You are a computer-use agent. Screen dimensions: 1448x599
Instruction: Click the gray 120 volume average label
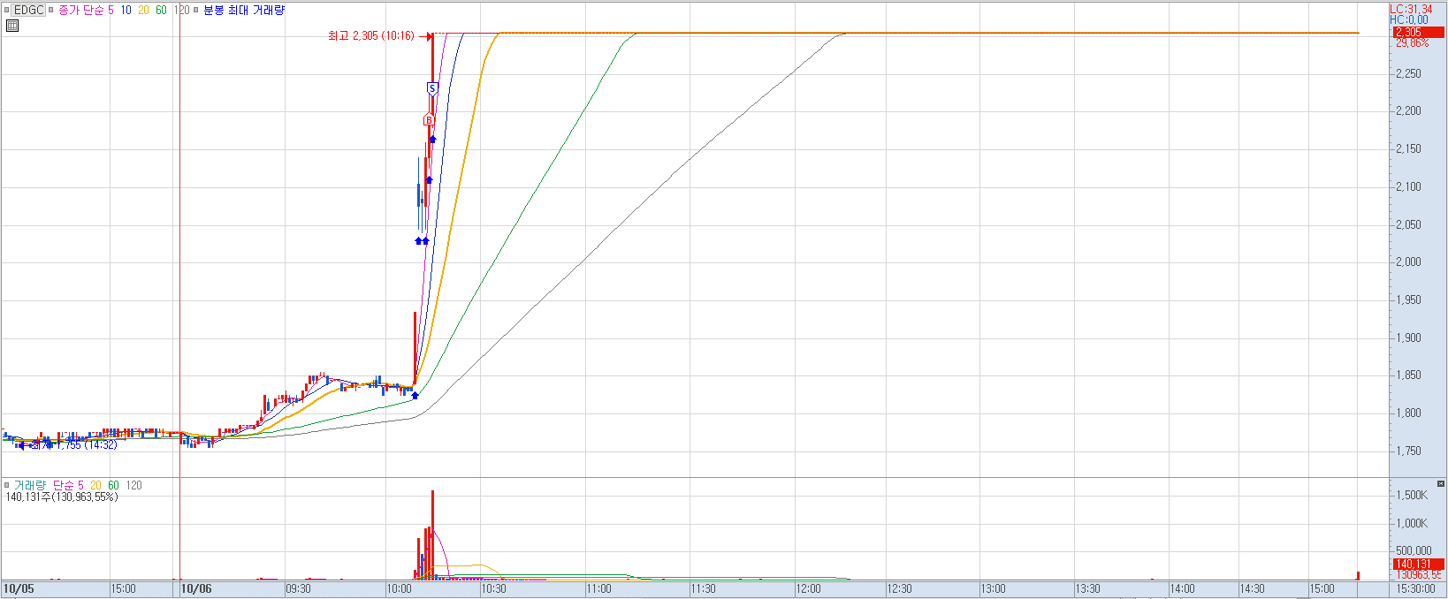point(133,485)
